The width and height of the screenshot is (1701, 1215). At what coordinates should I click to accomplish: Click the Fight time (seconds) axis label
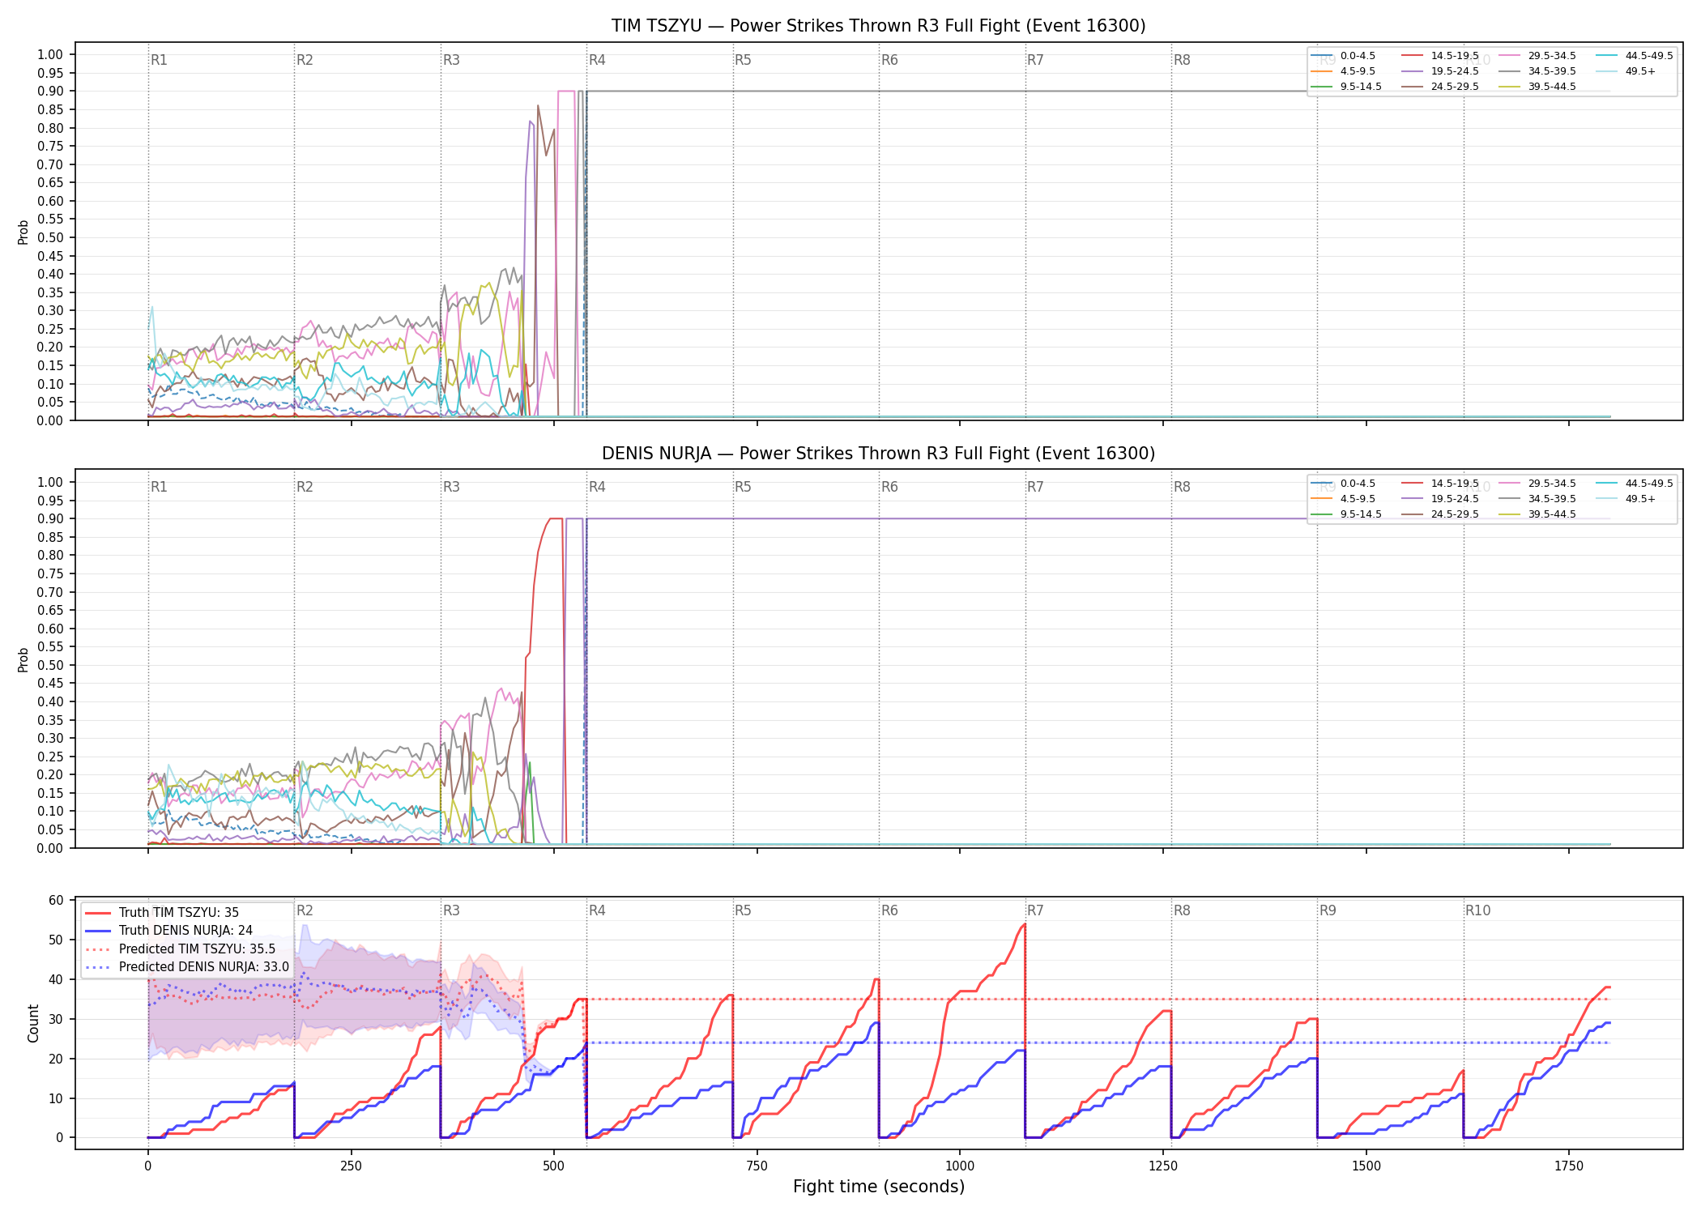point(879,1187)
